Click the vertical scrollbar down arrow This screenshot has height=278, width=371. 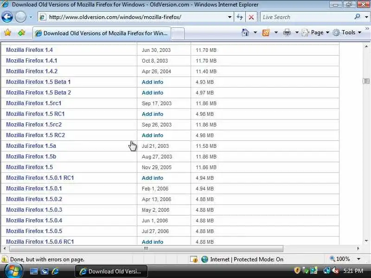click(x=366, y=241)
